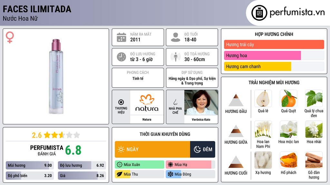The image size is (330, 185).
Task: Click the '30 - 60cm' sillage value
Action: pos(194,59)
